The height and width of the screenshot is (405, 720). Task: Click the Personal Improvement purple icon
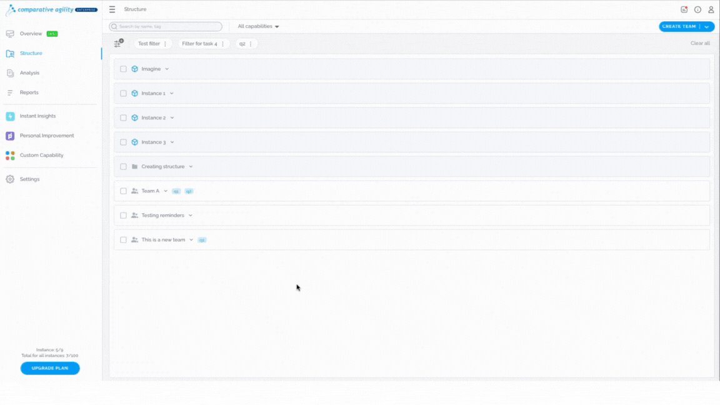click(x=10, y=136)
